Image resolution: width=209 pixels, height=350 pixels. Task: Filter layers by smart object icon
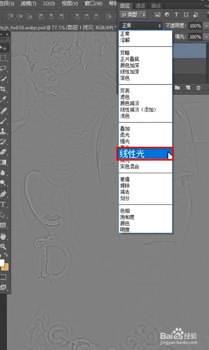coord(196,15)
